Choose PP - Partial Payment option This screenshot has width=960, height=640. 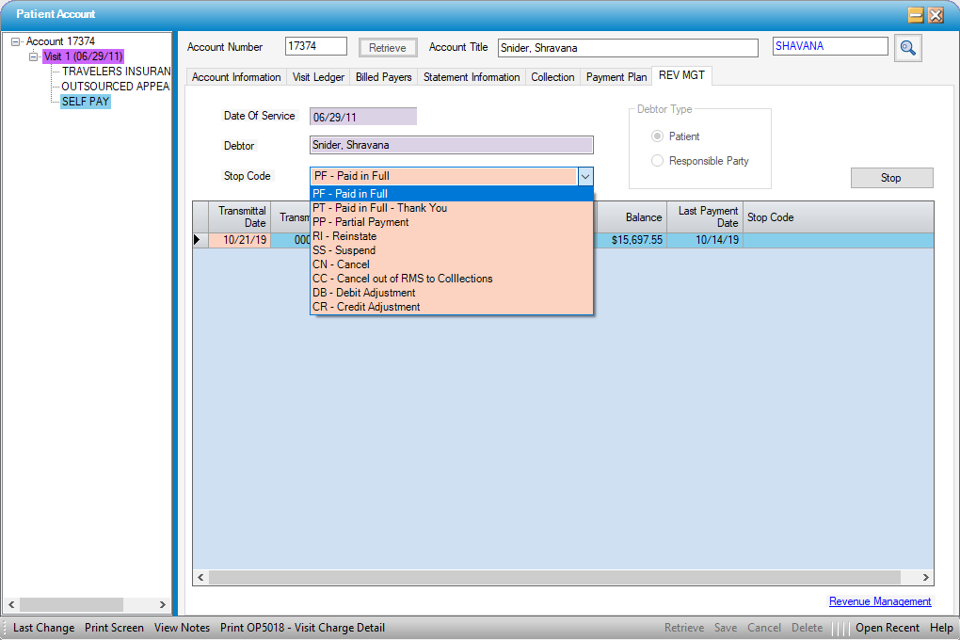click(x=360, y=222)
